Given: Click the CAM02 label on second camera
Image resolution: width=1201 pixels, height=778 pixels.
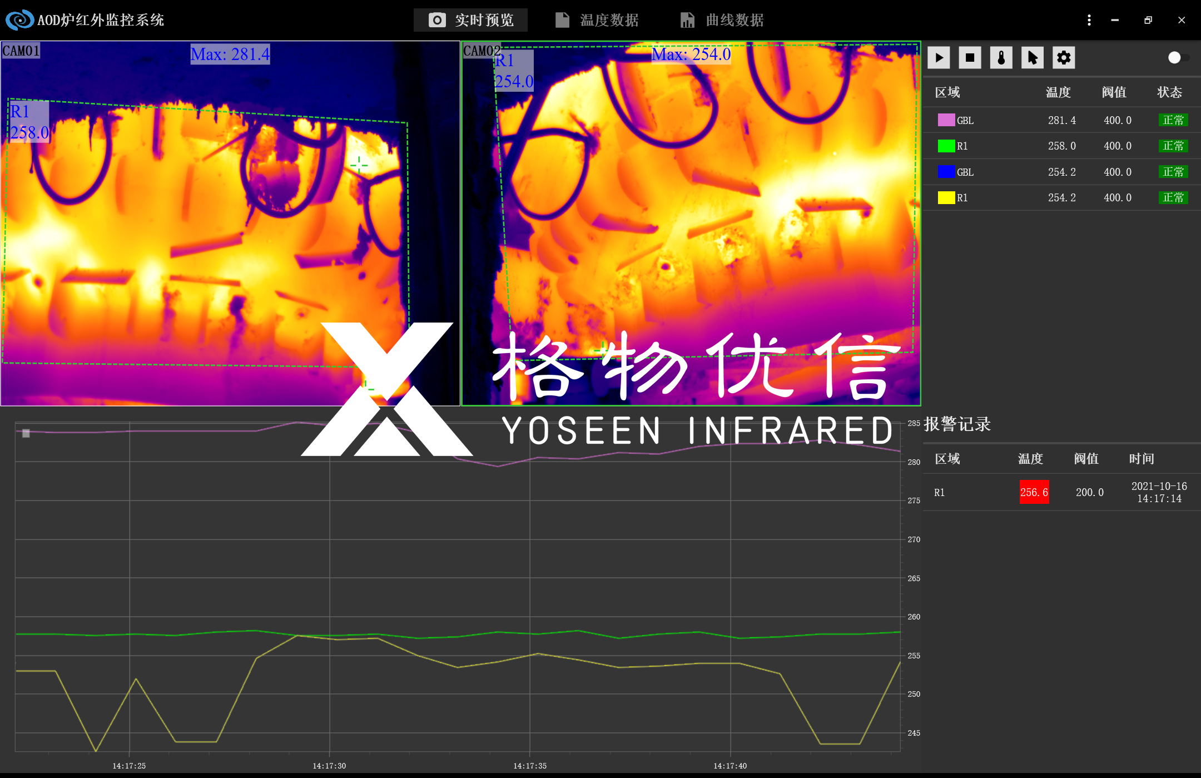Looking at the screenshot, I should pyautogui.click(x=482, y=49).
